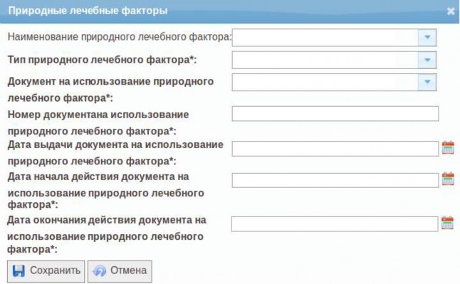Focus the Дата окончания действия документа field
Screen dimensions: 460x284
(335, 224)
